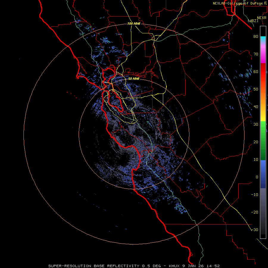268x268 pixels.
Task: Click the 70 value on the dBZ scale
Action: [256, 54]
